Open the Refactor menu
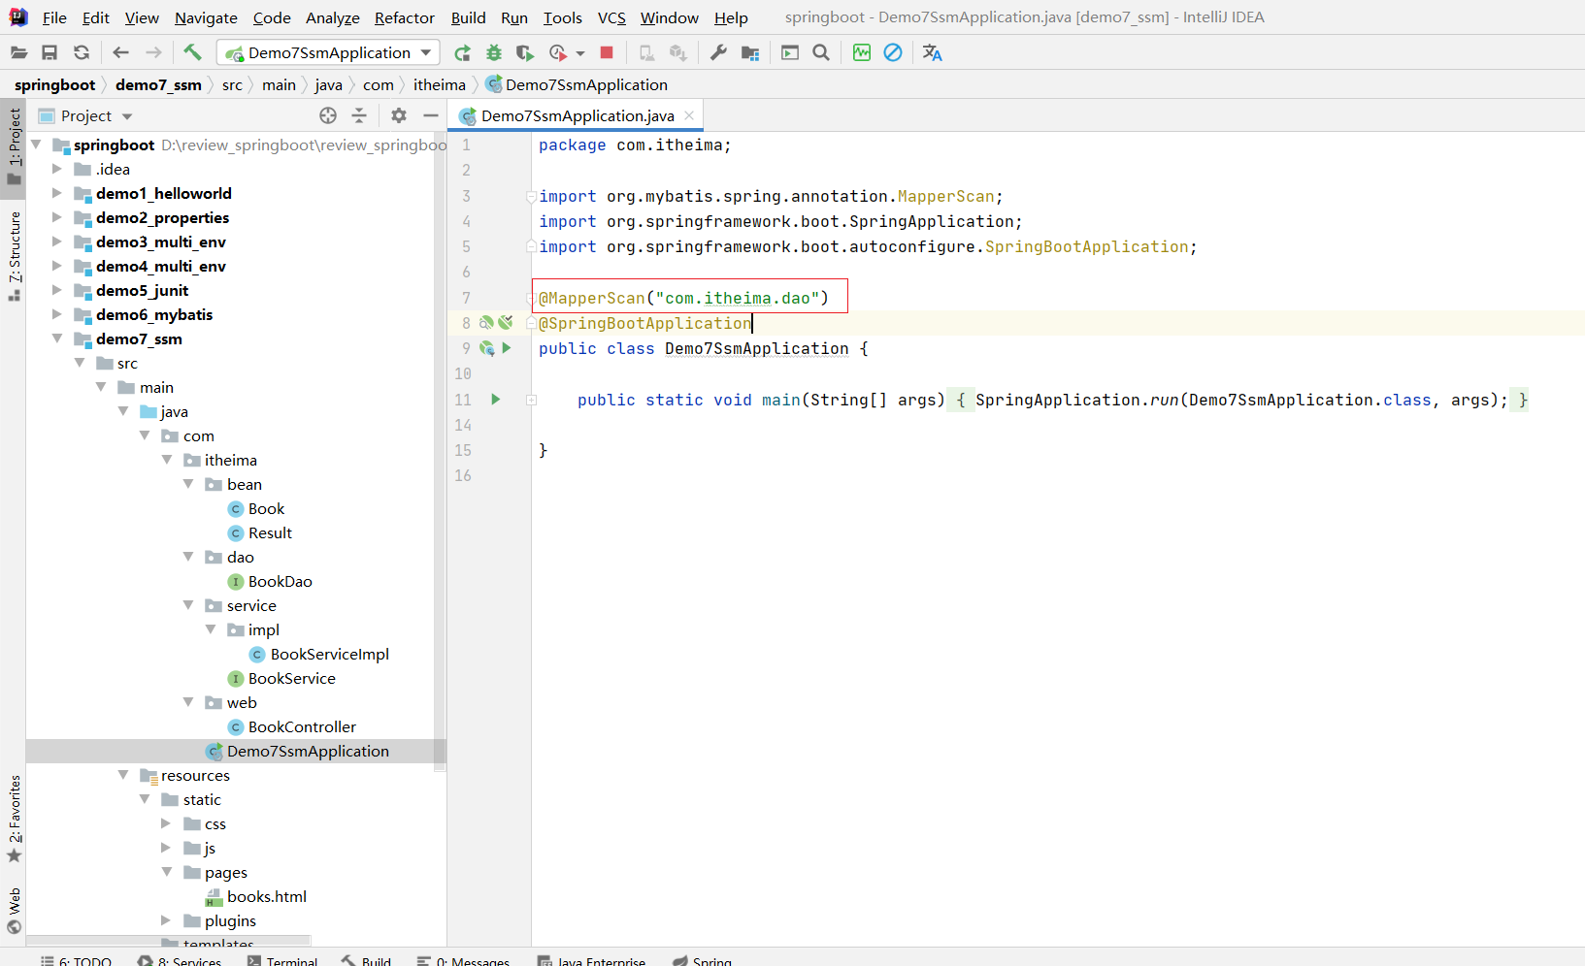This screenshot has height=966, width=1585. point(404,17)
